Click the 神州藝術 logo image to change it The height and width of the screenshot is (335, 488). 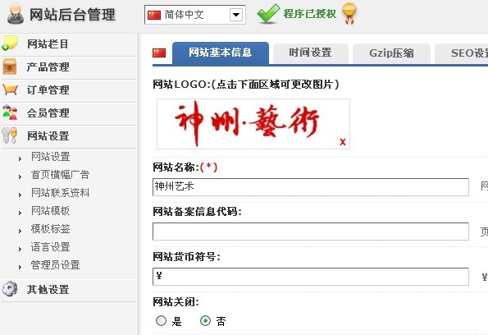pos(253,124)
